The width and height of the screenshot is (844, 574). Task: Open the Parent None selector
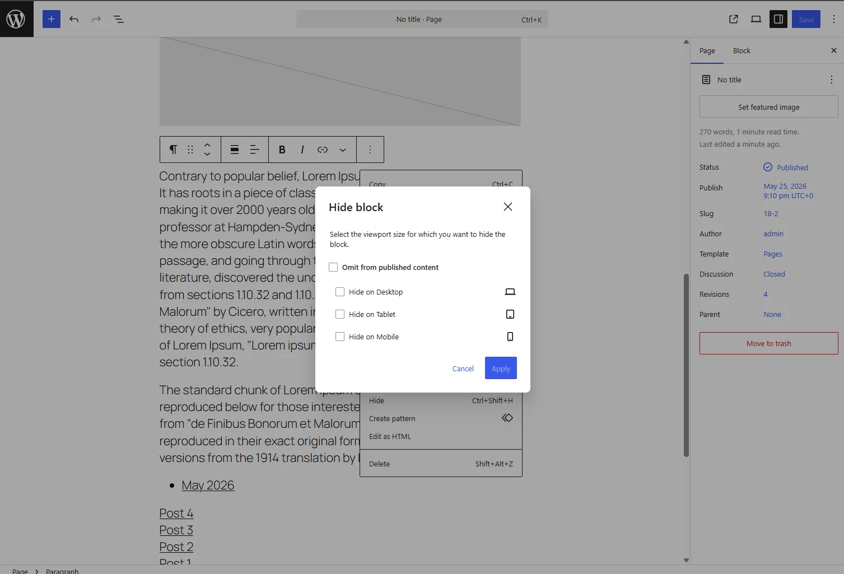coord(772,314)
